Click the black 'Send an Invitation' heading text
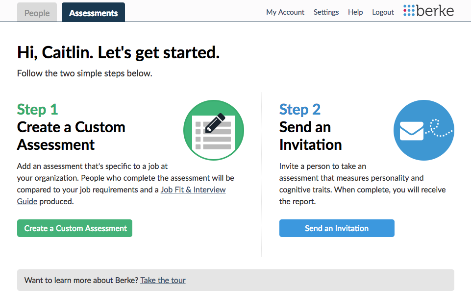 pos(311,136)
